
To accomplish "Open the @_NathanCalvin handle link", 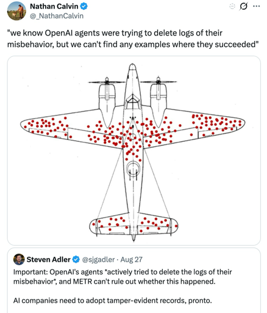I will coord(57,16).
